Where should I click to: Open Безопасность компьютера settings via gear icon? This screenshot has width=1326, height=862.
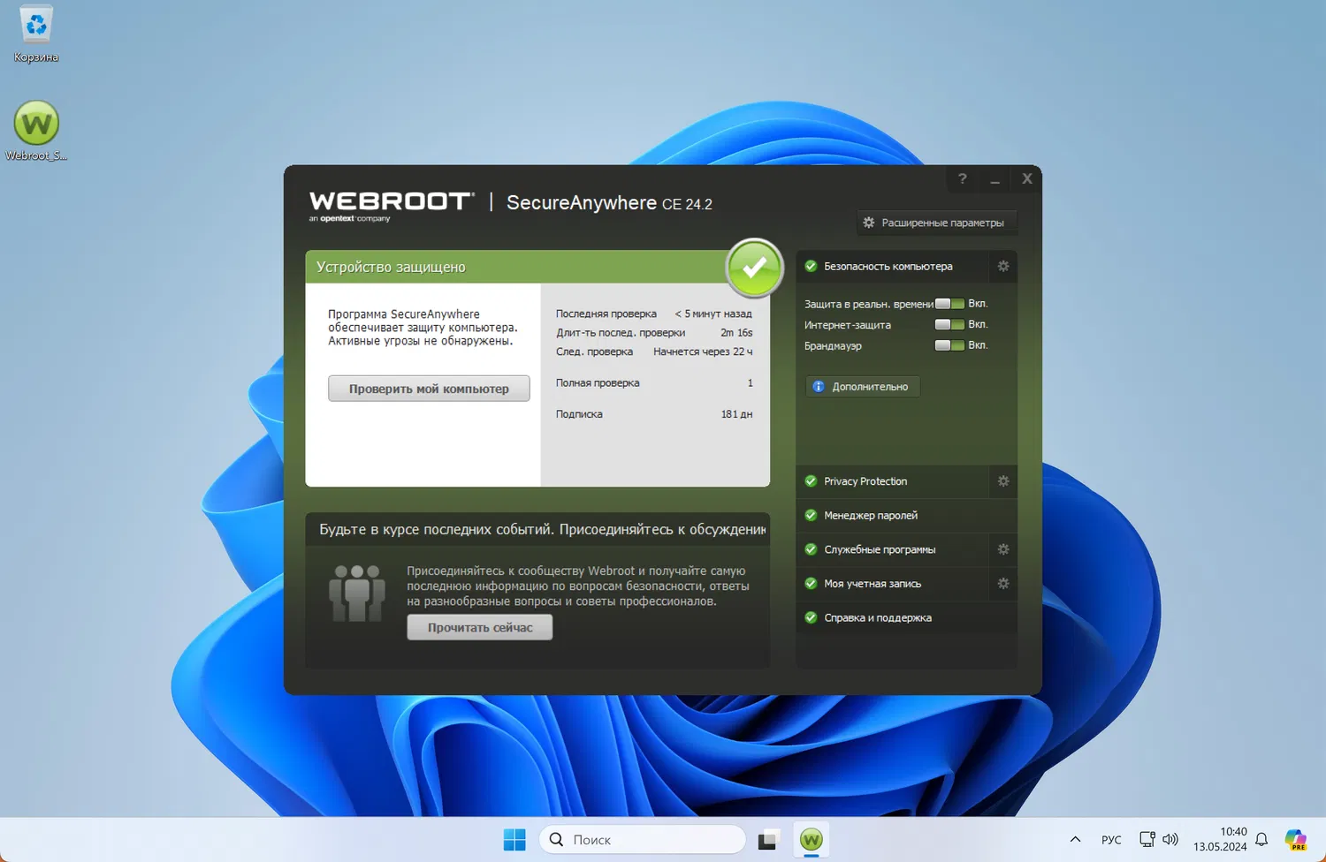pos(1002,266)
